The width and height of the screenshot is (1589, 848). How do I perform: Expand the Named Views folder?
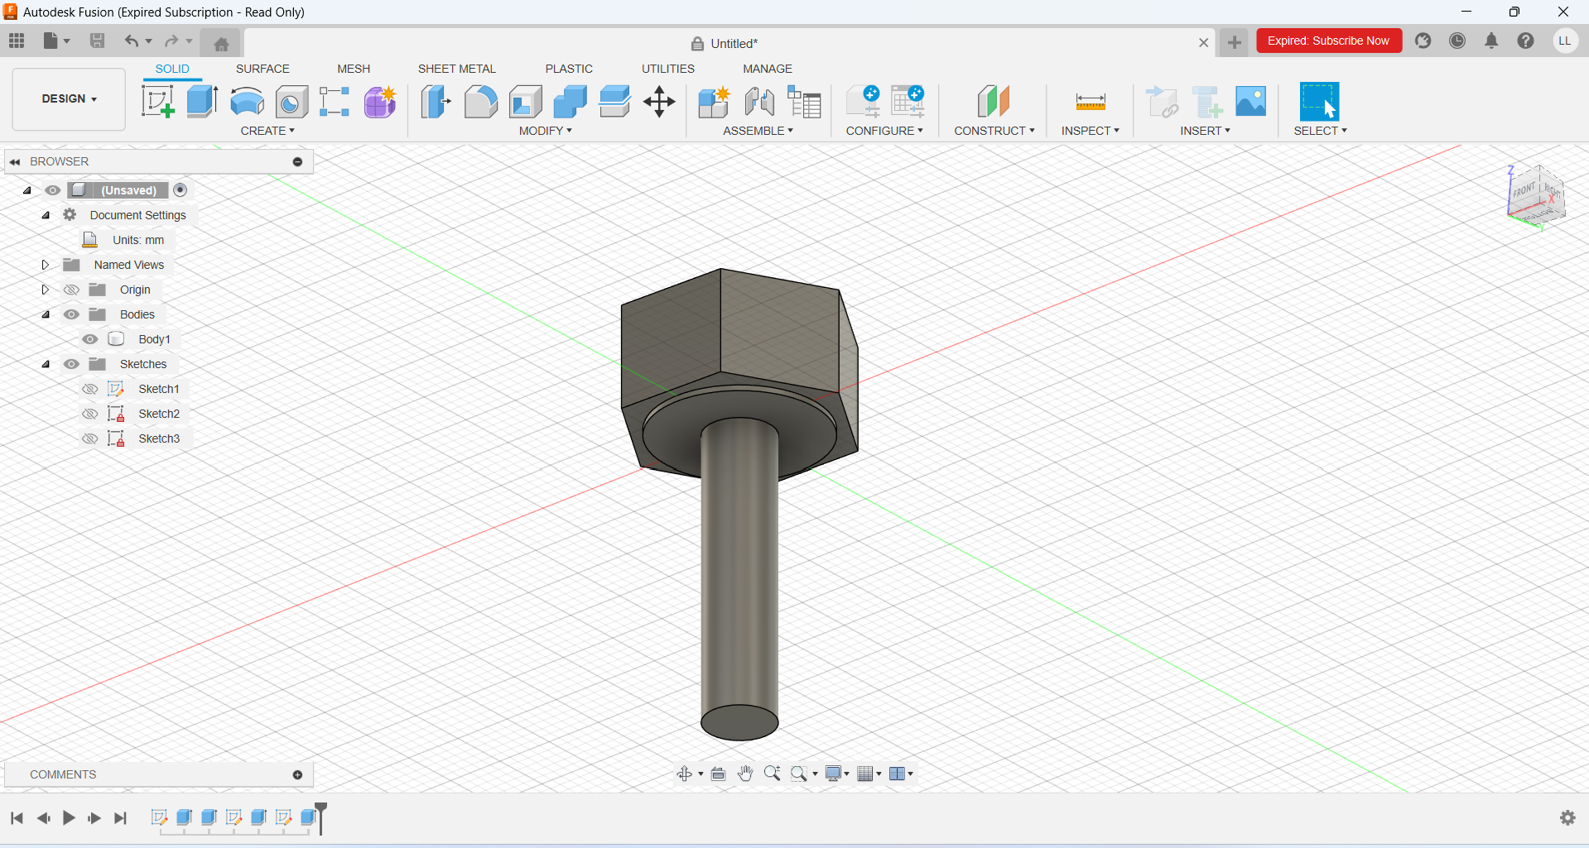46,265
